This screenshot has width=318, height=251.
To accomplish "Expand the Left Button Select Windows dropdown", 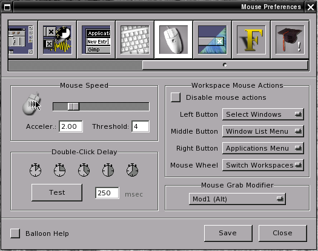I will click(x=263, y=114).
